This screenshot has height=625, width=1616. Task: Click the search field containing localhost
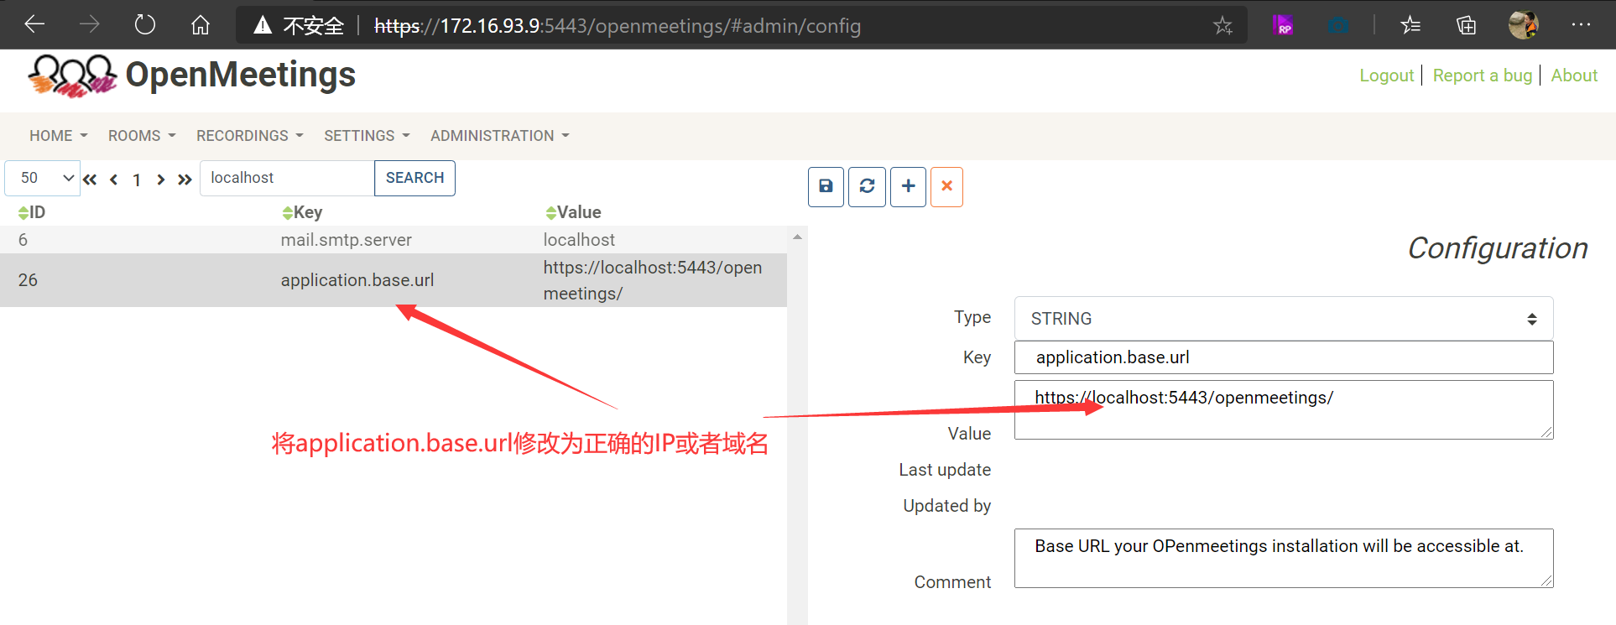pyautogui.click(x=287, y=178)
